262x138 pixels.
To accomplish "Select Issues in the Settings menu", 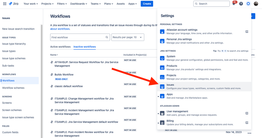I will 204,87.
